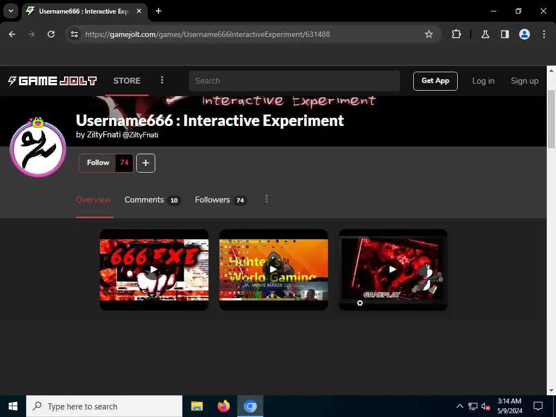
Task: Open the STORE nav item
Action: [127, 81]
